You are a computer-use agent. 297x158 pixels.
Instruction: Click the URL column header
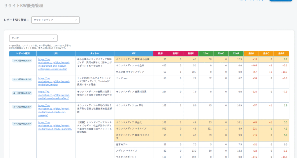56,54
